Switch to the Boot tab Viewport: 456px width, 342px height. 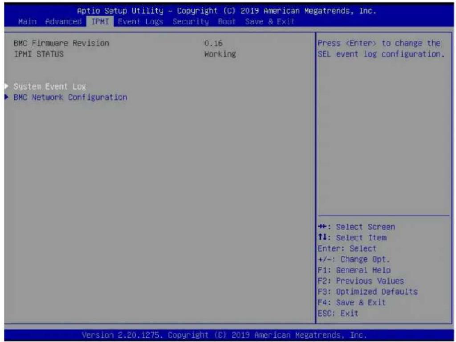click(x=227, y=22)
